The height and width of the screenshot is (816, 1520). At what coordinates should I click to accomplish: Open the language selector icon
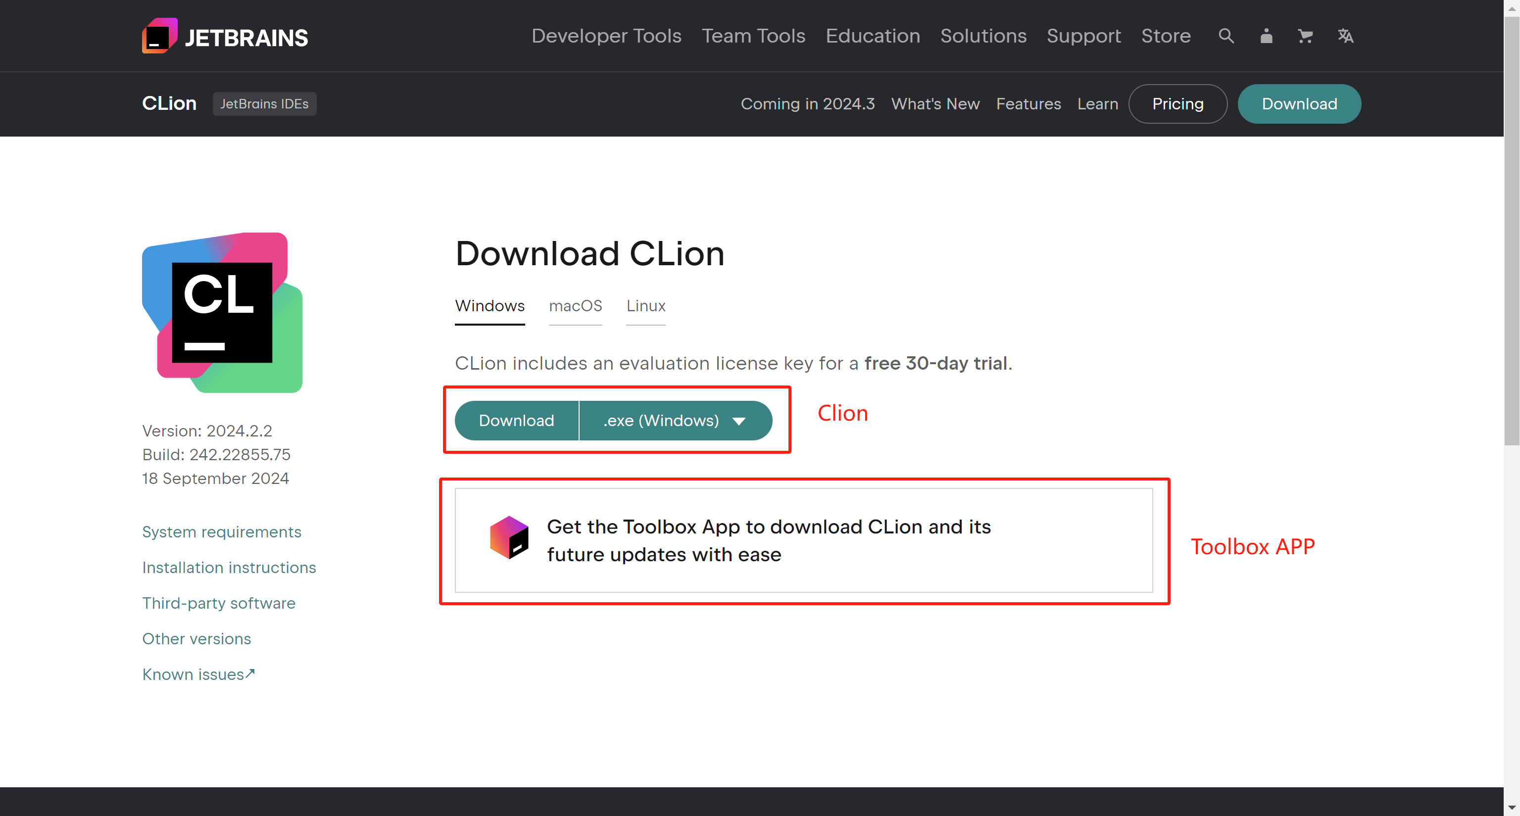[1345, 36]
